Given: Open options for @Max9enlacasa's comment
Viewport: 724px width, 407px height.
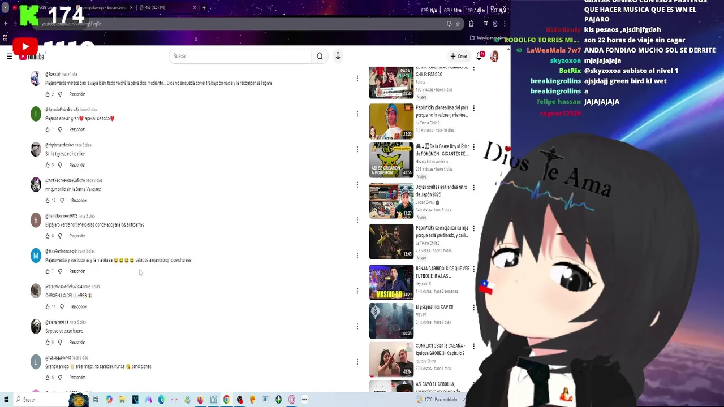Looking at the screenshot, I should (x=357, y=256).
